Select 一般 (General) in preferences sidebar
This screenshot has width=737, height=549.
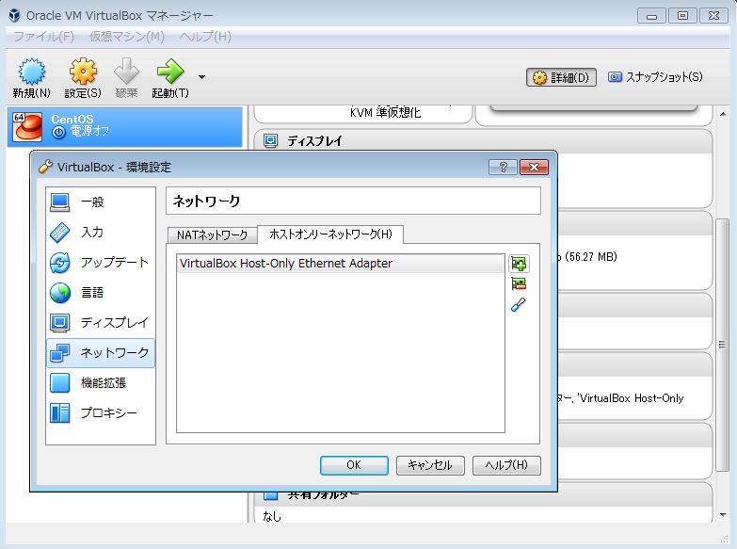click(101, 202)
